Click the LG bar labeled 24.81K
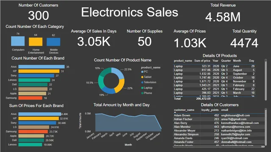The image size is (271, 152). [x=34, y=127]
